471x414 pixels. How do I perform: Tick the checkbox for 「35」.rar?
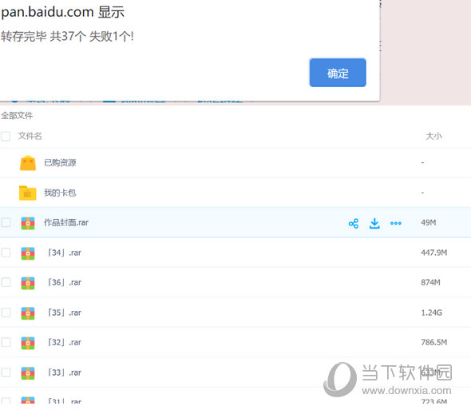(x=6, y=312)
